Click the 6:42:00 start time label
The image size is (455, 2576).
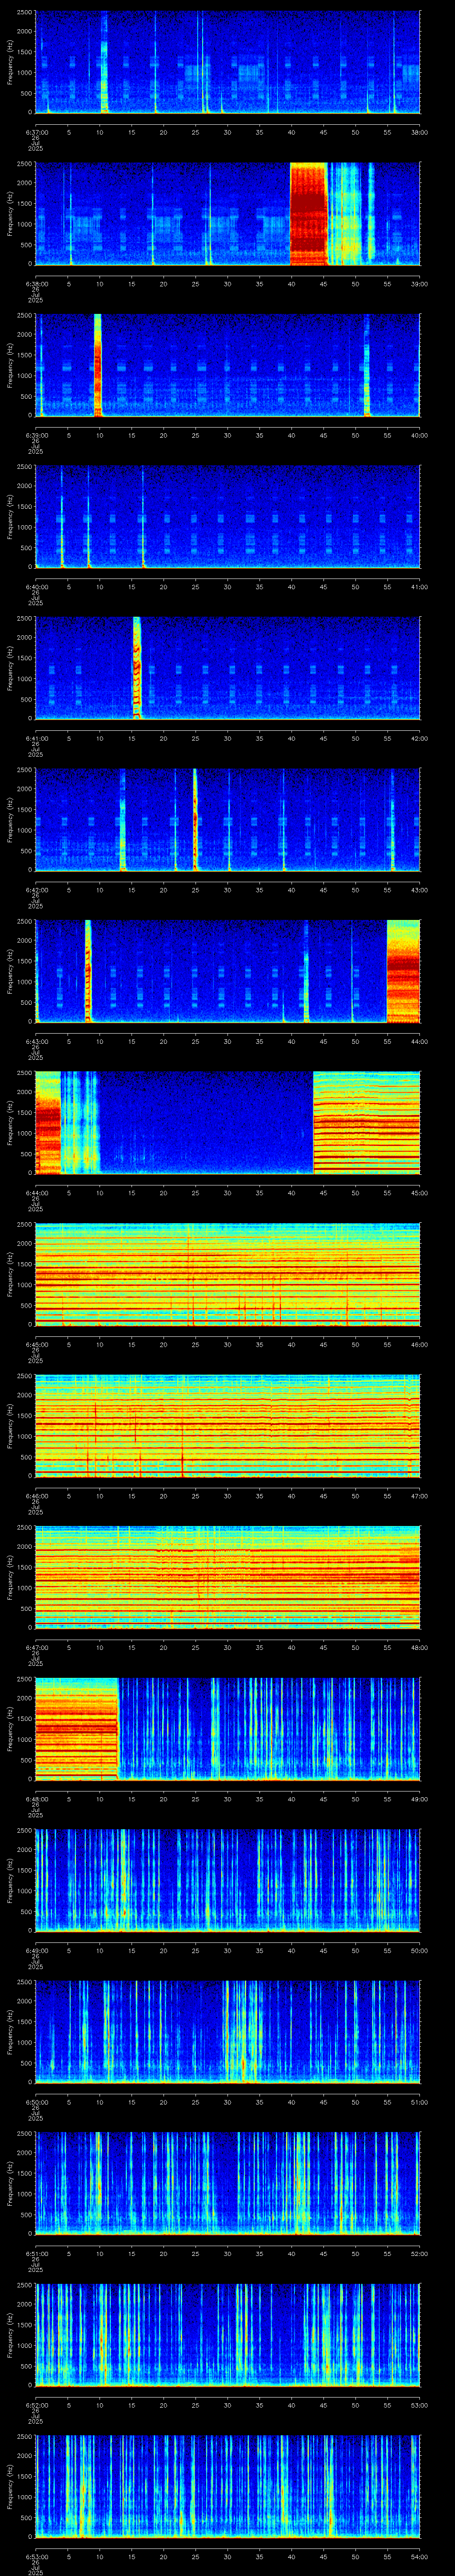[x=36, y=890]
